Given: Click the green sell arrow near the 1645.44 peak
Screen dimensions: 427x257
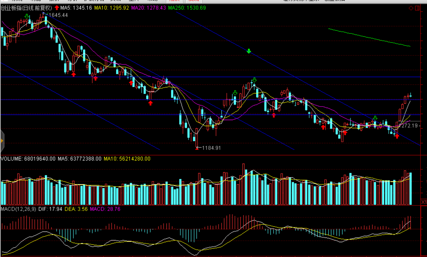Looking at the screenshot, I should pyautogui.click(x=27, y=16).
